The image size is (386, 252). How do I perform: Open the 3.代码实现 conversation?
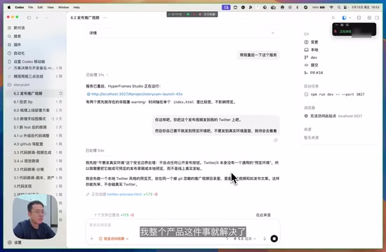pos(34,186)
